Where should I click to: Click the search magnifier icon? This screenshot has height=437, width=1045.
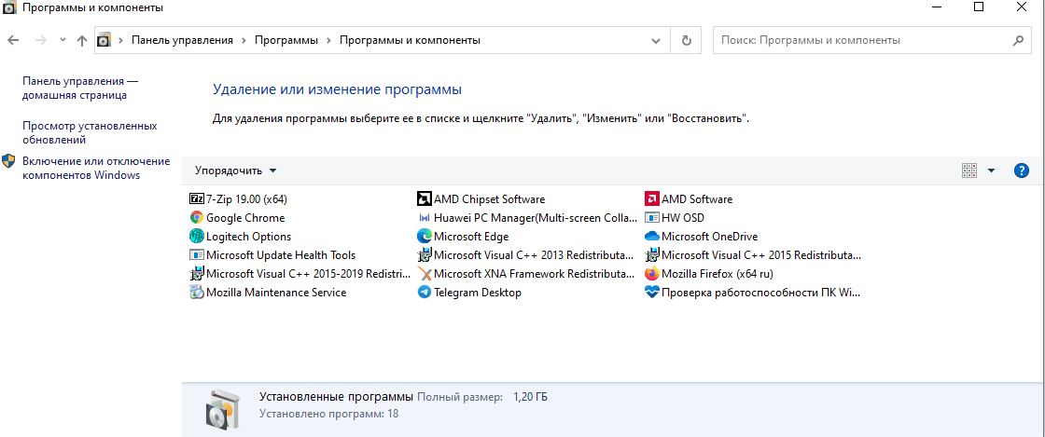(x=1018, y=40)
